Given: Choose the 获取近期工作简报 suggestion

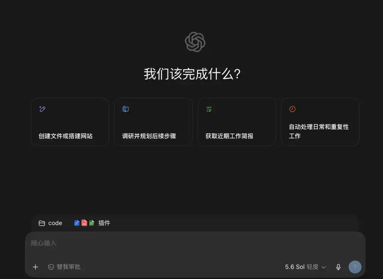Looking at the screenshot, I should (237, 122).
